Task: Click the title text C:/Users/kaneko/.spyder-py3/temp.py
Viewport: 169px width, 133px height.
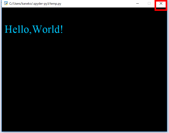Action: point(35,4)
